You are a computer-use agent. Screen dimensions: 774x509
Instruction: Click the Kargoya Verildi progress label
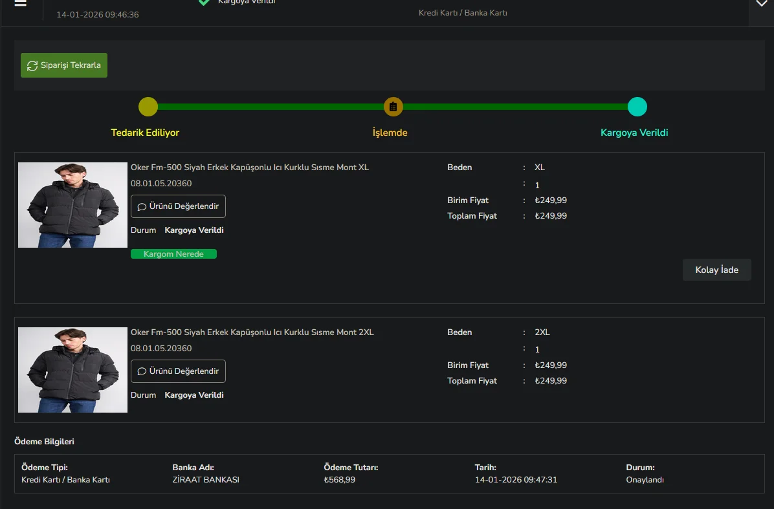634,133
